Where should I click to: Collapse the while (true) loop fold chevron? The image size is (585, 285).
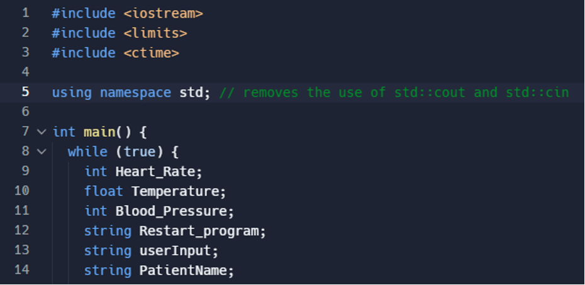coord(42,151)
